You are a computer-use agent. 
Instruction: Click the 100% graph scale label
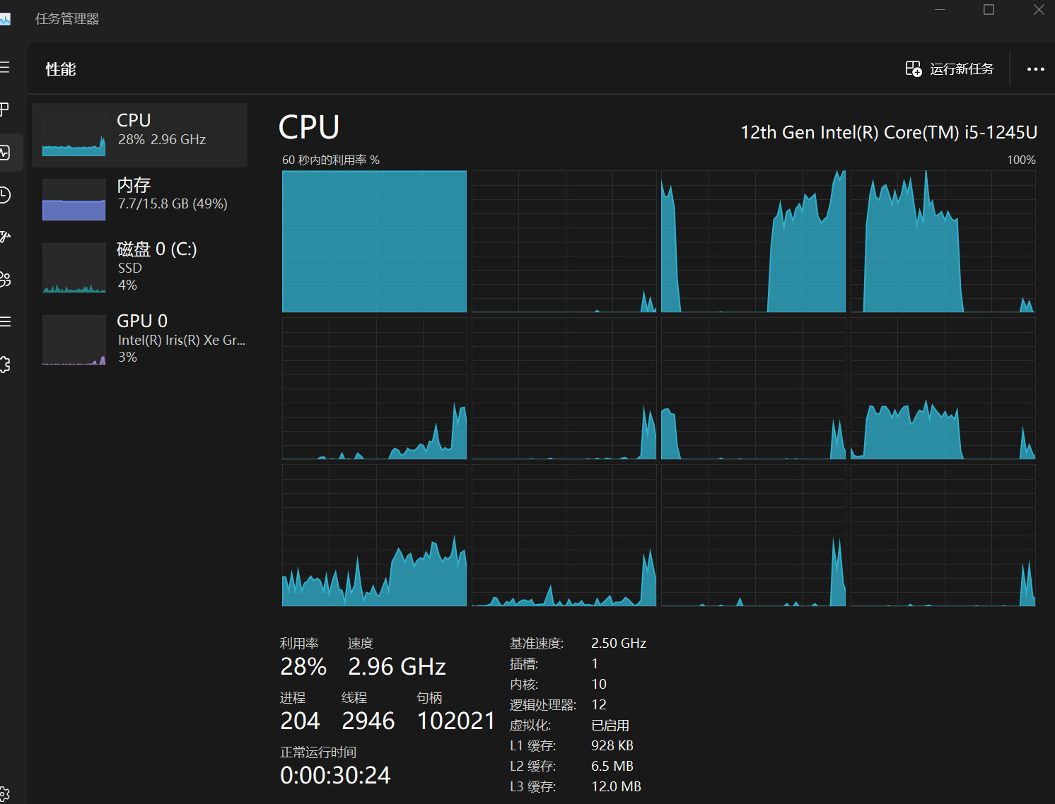1021,160
